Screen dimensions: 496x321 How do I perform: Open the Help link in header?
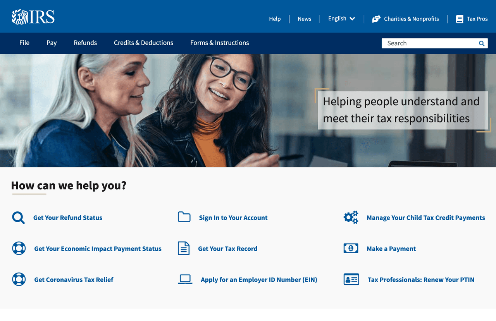tap(275, 19)
